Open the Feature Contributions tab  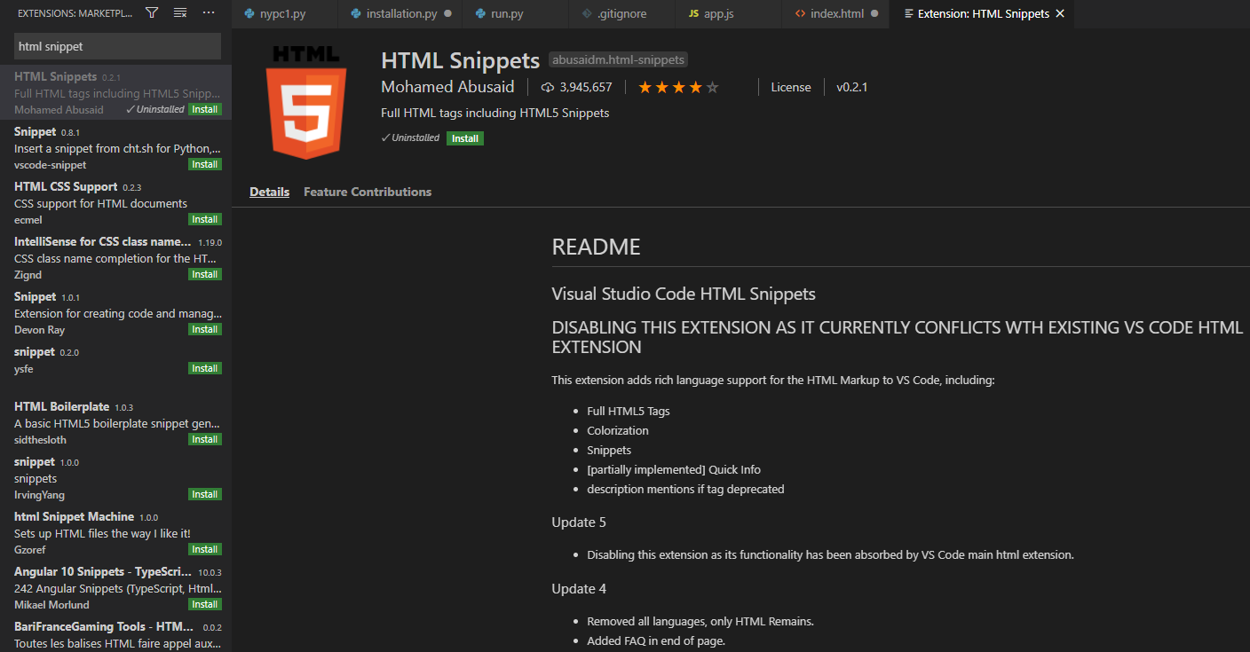coord(368,192)
